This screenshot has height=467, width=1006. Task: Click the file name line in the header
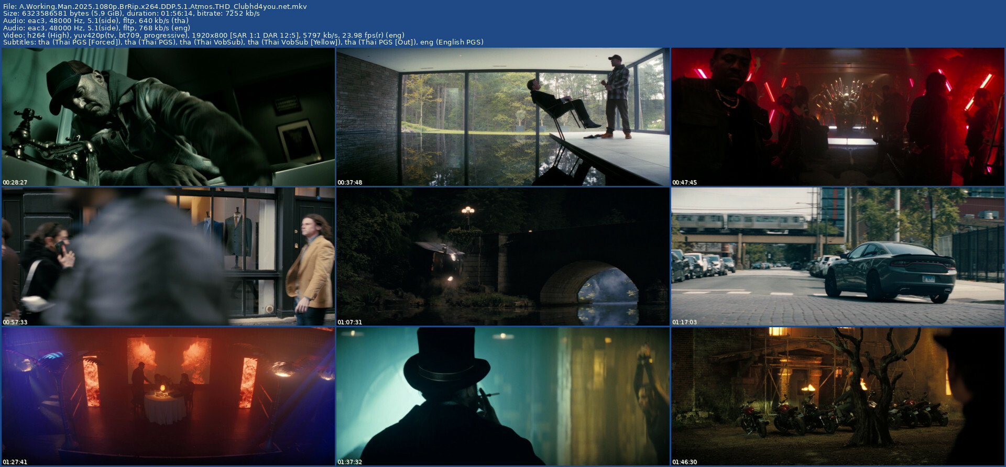pos(155,7)
